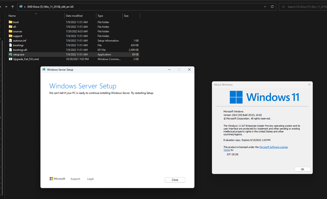Open the Legal link in Setup
Screen dimensions: 327x199
coord(90,179)
